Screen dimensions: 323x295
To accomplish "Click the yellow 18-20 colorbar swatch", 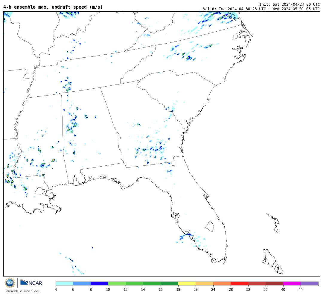I will pos(187,283).
